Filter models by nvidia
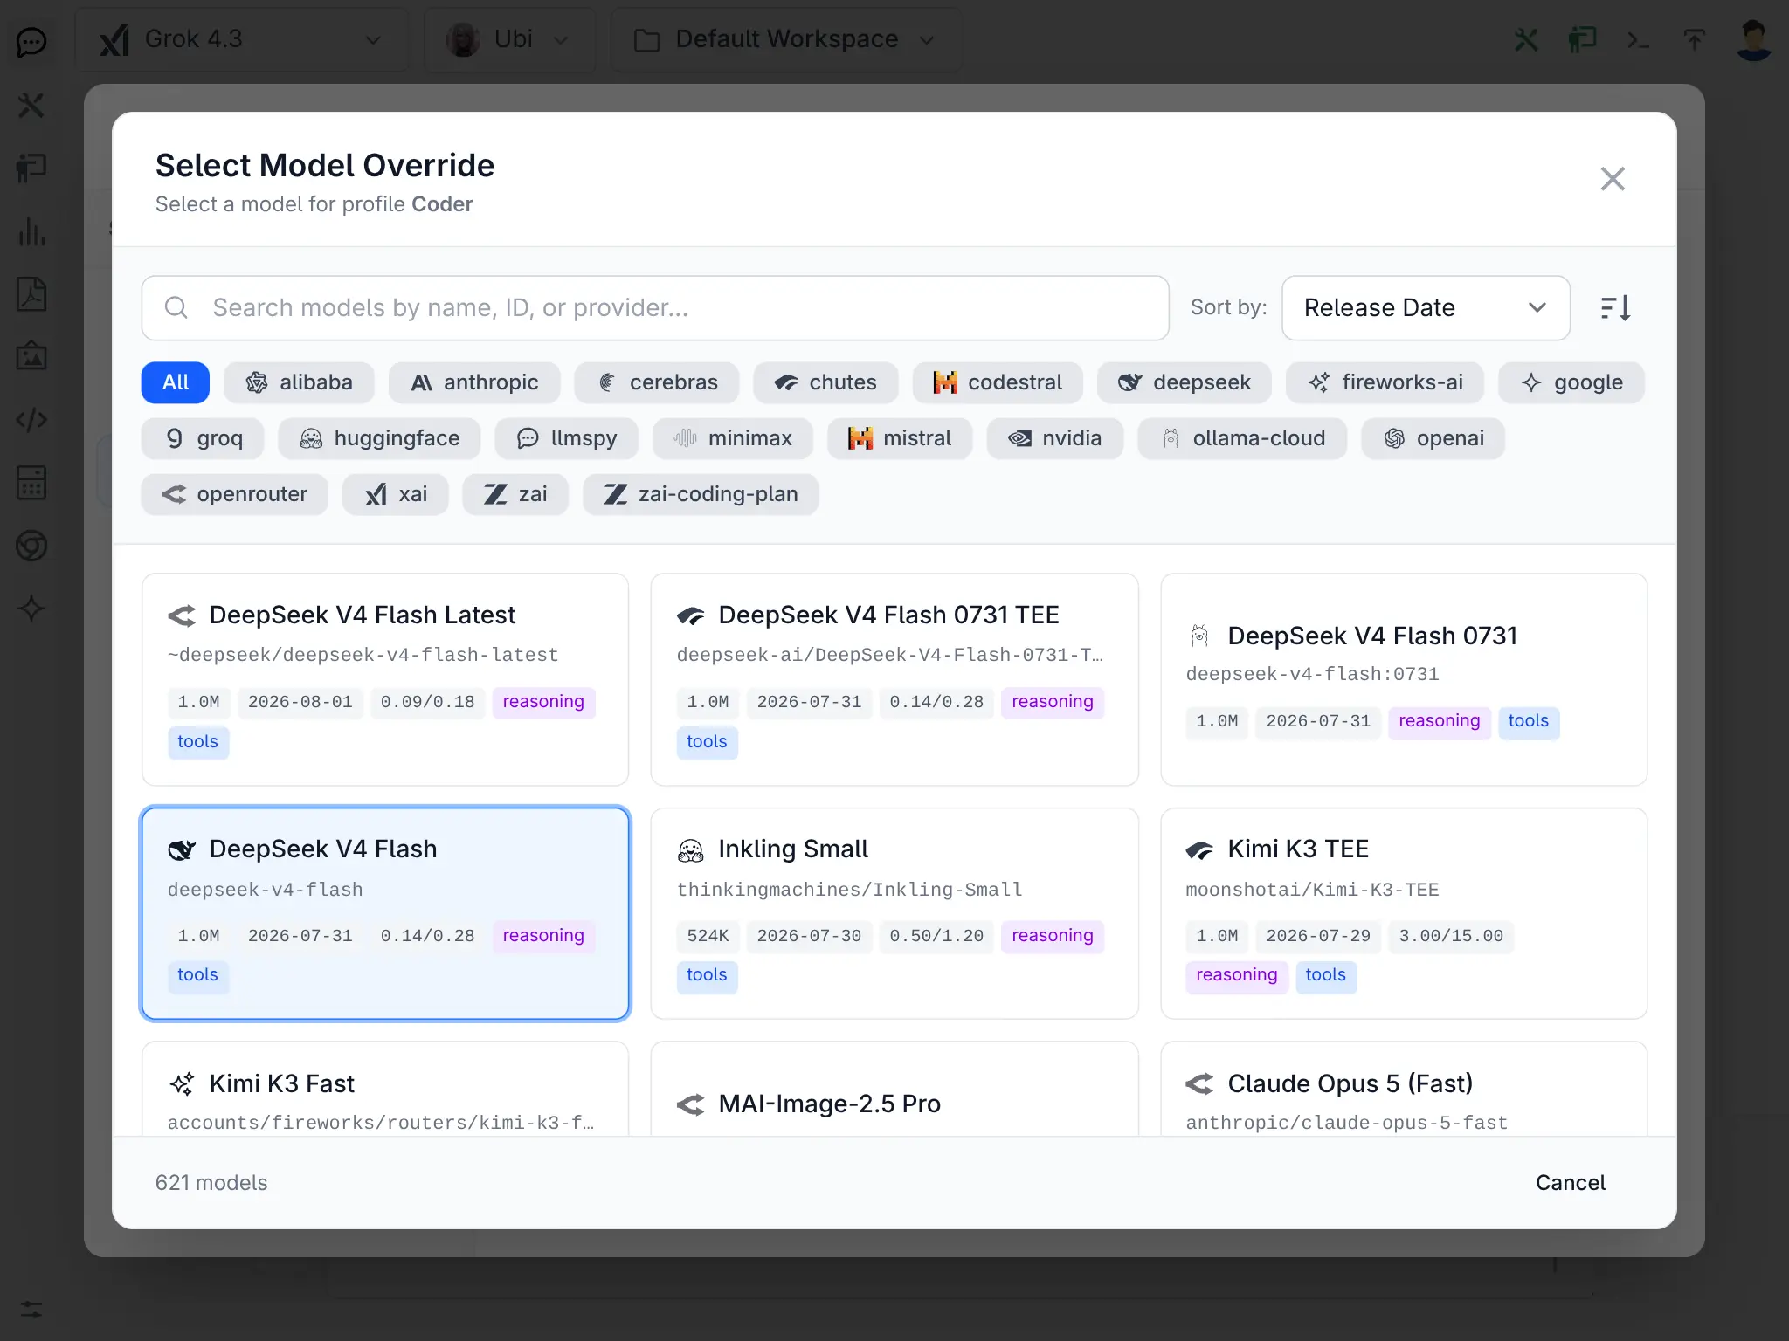1789x1341 pixels. coord(1055,438)
